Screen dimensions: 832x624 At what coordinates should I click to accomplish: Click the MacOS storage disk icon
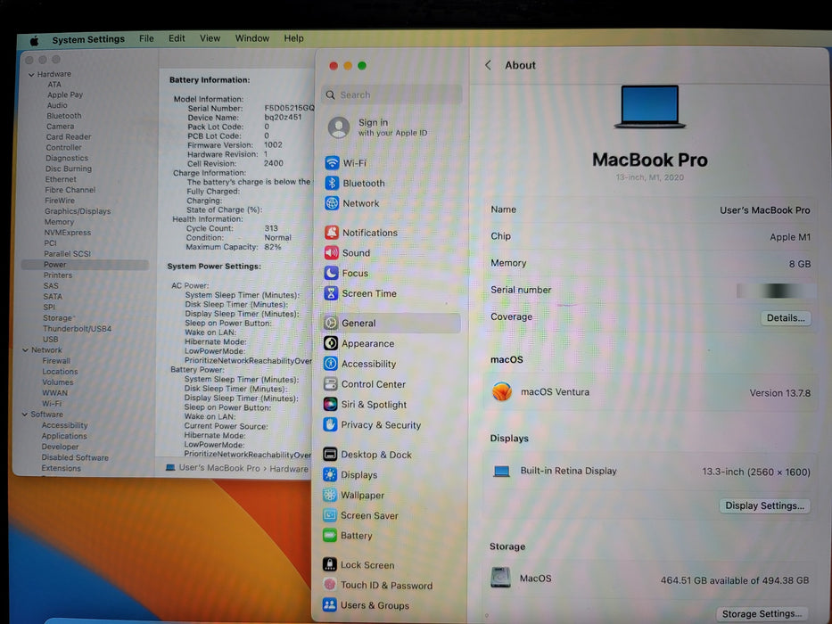tap(500, 578)
